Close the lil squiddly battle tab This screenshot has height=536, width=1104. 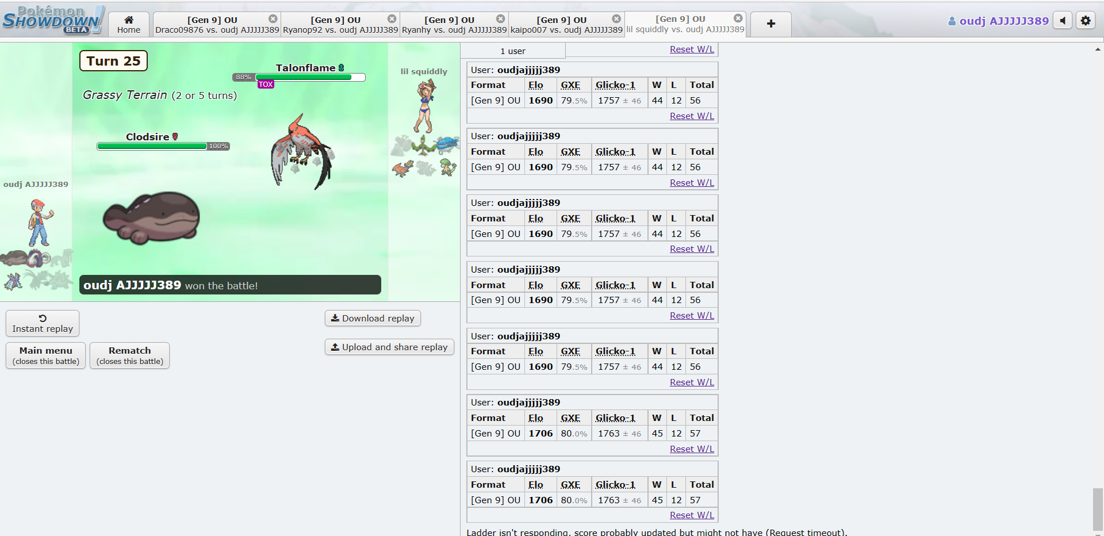point(738,18)
